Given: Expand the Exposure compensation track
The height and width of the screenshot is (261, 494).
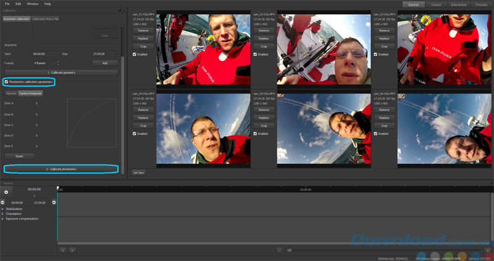Looking at the screenshot, I should [x=2, y=219].
